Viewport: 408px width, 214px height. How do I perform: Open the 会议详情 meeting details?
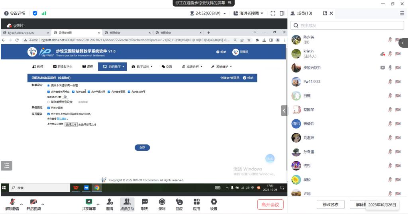click(15, 13)
